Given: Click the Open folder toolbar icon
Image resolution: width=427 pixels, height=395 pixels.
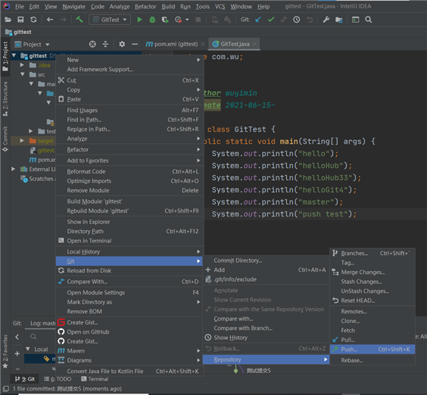Looking at the screenshot, I should tap(8, 20).
